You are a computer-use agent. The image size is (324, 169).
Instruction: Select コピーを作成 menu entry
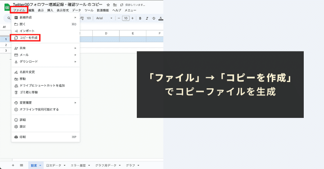pyautogui.click(x=45, y=38)
